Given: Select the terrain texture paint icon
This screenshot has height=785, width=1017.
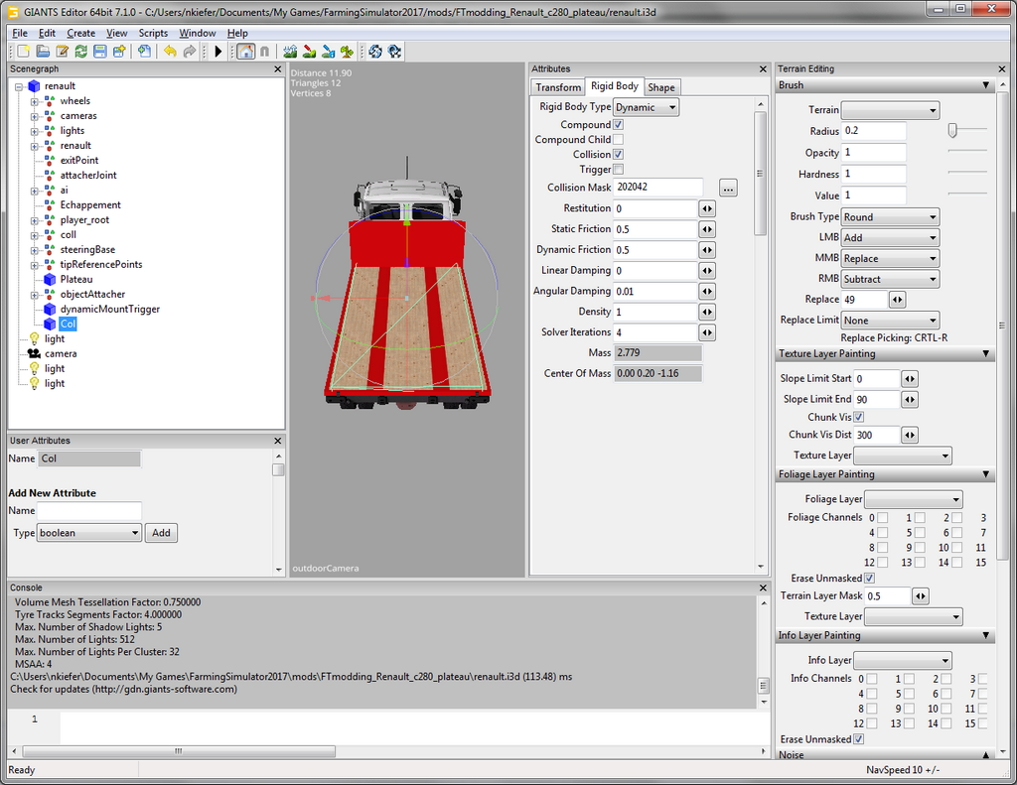Looking at the screenshot, I should click(x=310, y=52).
